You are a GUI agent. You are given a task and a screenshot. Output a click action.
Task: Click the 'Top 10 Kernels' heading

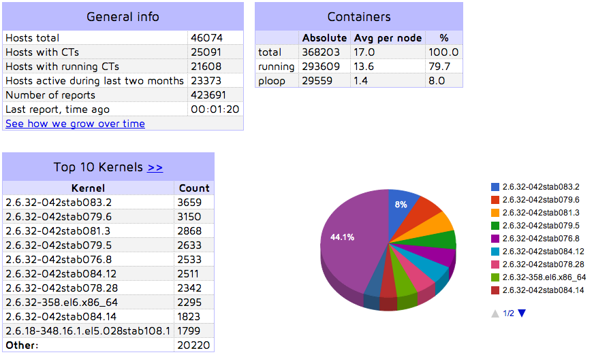coord(98,167)
